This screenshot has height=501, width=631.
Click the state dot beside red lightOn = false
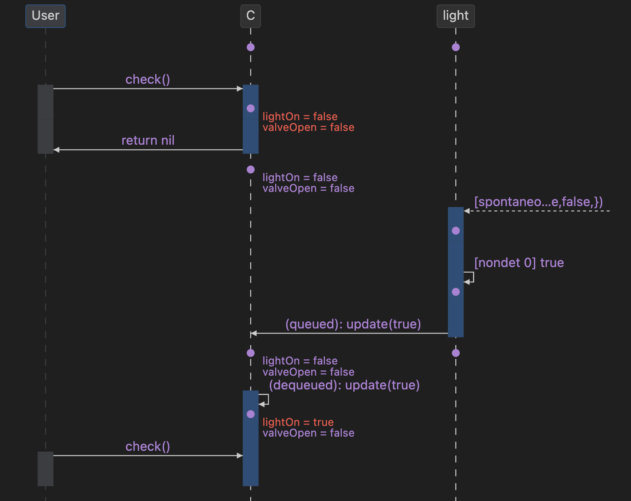tap(251, 109)
